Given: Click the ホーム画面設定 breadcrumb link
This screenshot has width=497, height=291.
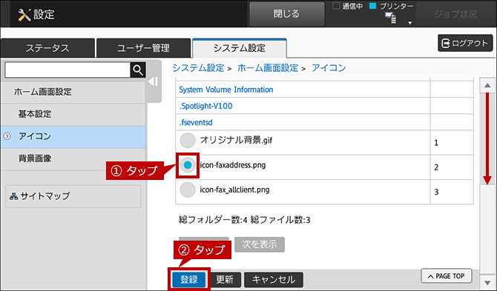Looking at the screenshot, I should click(x=268, y=68).
